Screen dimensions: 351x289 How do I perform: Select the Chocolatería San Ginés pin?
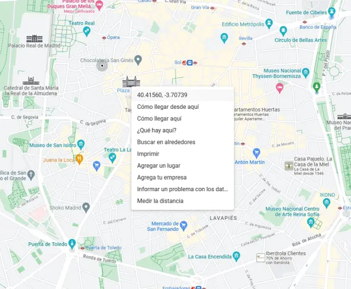coord(138,60)
